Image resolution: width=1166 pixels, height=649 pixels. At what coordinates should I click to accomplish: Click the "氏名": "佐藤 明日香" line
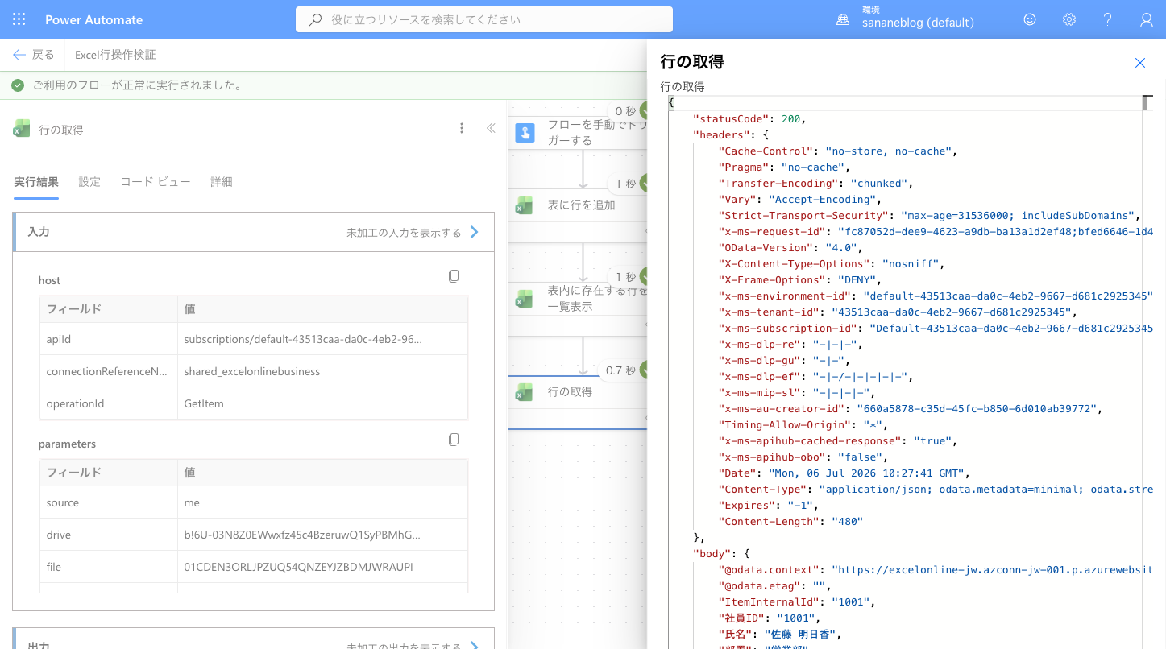pos(780,635)
